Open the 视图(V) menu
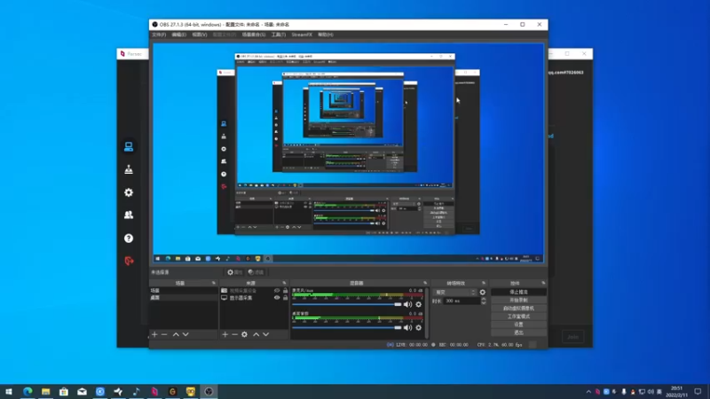Viewport: 710px width, 399px height. [x=199, y=35]
